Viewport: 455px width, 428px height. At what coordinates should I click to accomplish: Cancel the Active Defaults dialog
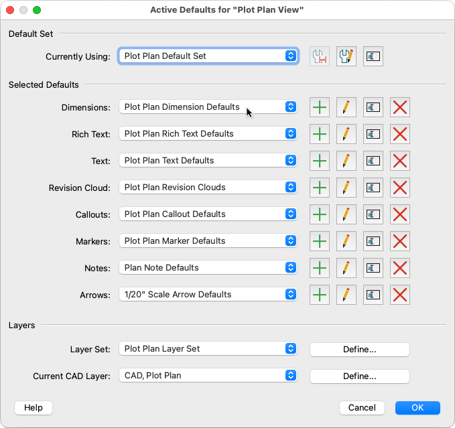(362, 408)
